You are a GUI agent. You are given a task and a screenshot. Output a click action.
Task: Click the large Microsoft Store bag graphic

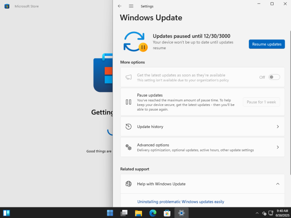103,73
